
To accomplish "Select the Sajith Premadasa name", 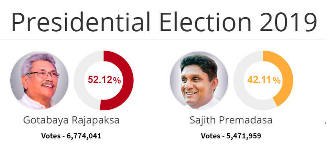I will 231,120.
